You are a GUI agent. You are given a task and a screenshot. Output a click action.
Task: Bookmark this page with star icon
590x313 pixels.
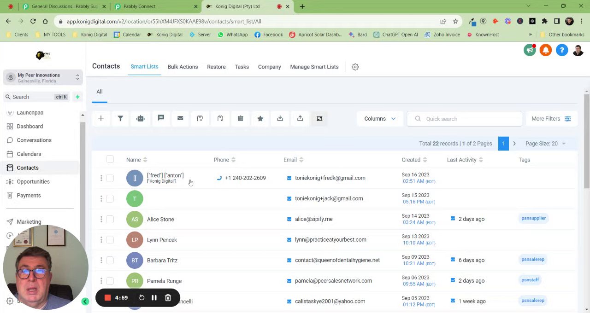pyautogui.click(x=455, y=21)
